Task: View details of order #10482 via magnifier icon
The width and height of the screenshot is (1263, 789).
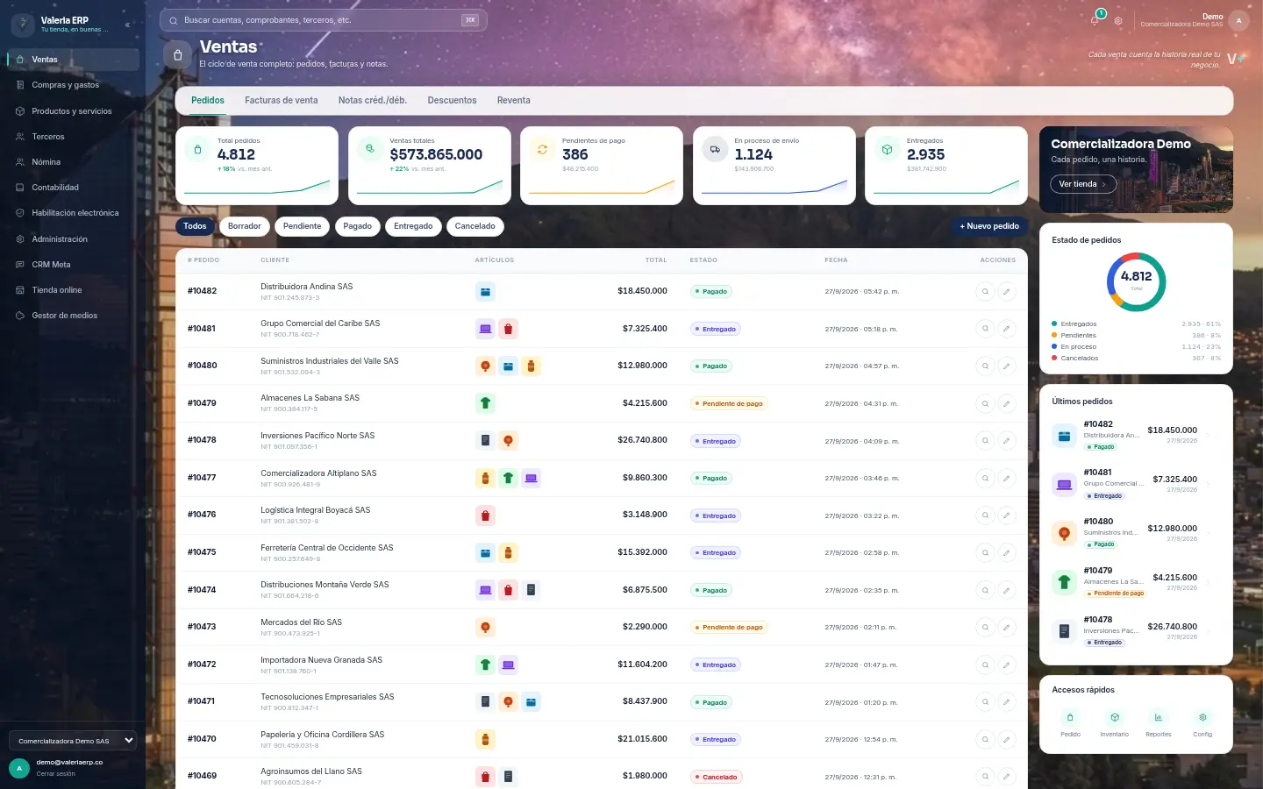Action: tap(985, 291)
